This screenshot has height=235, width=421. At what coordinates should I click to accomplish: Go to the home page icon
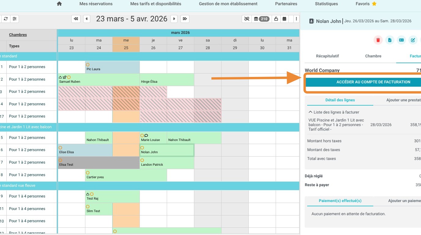point(59,4)
